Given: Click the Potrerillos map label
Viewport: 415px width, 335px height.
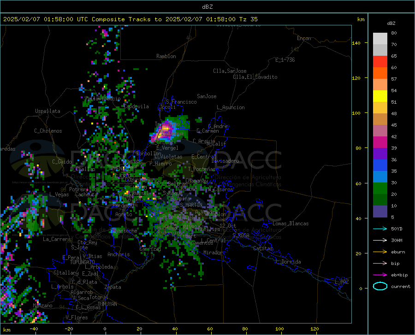Looking at the screenshot, I should coord(84,189).
